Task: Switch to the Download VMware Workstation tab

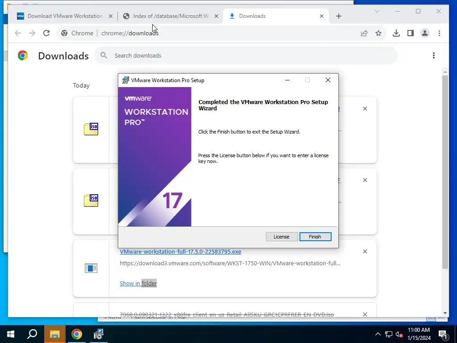Action: (x=65, y=16)
